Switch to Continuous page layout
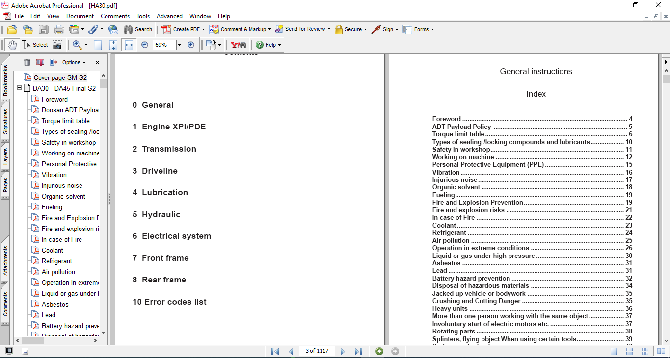This screenshot has height=358, width=670. click(629, 351)
